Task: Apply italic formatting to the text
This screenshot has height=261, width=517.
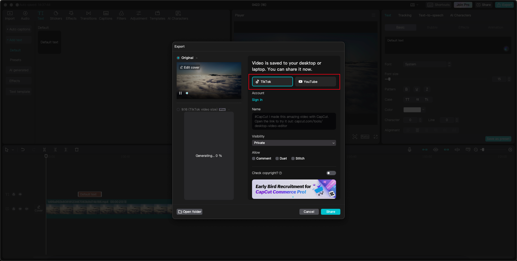Action: [427, 89]
